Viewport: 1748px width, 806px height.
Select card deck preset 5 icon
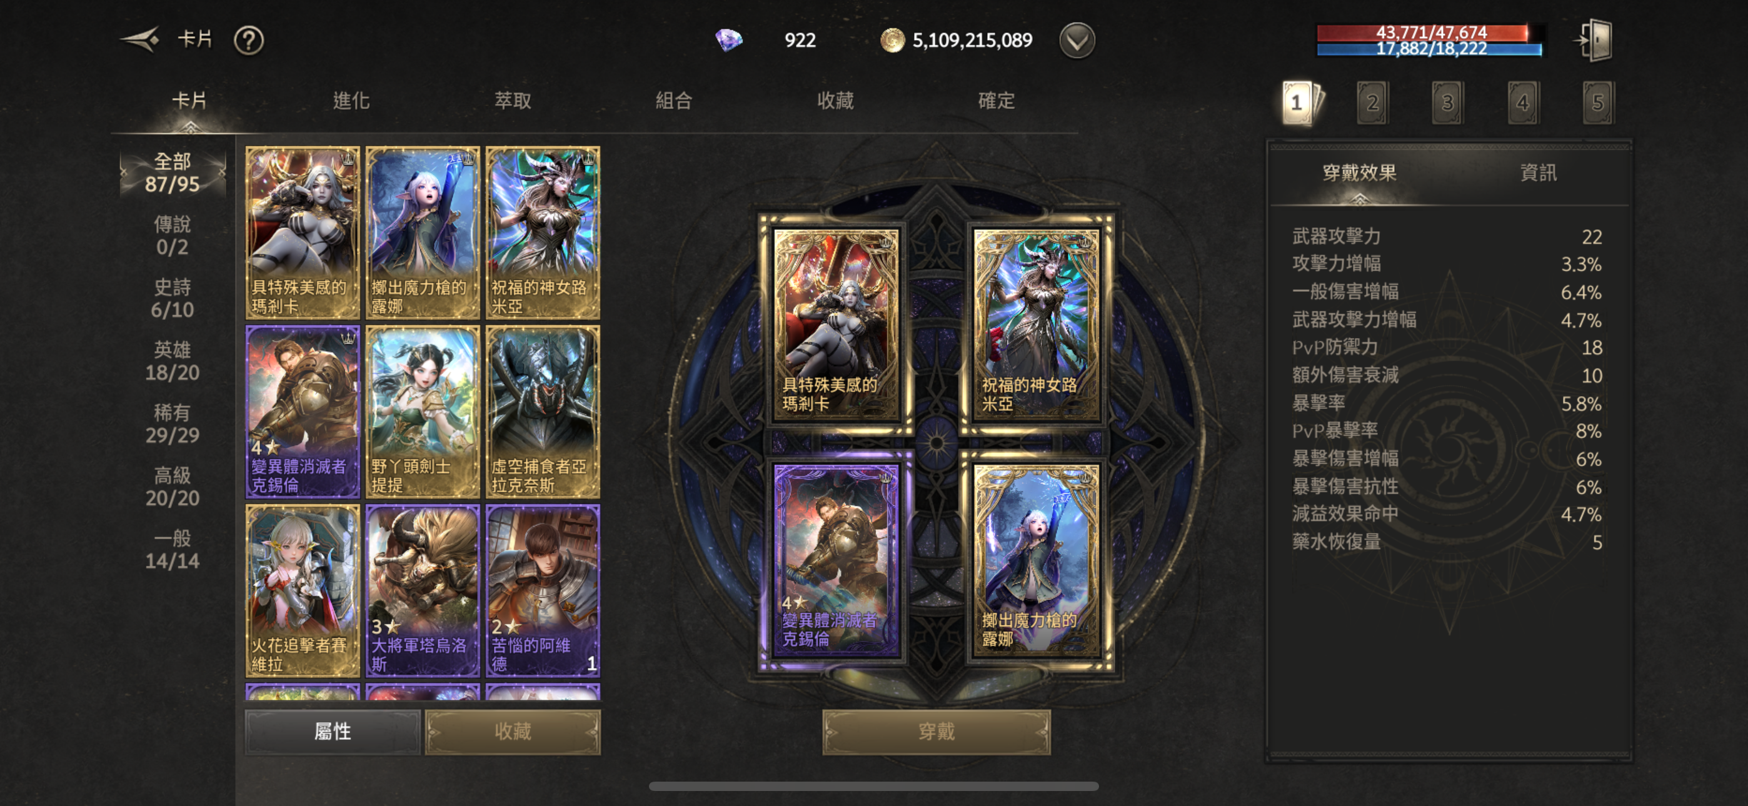coord(1598,102)
